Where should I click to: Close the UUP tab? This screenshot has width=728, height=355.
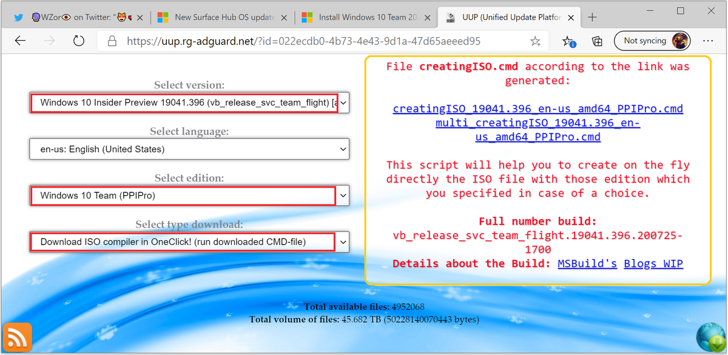coord(570,17)
